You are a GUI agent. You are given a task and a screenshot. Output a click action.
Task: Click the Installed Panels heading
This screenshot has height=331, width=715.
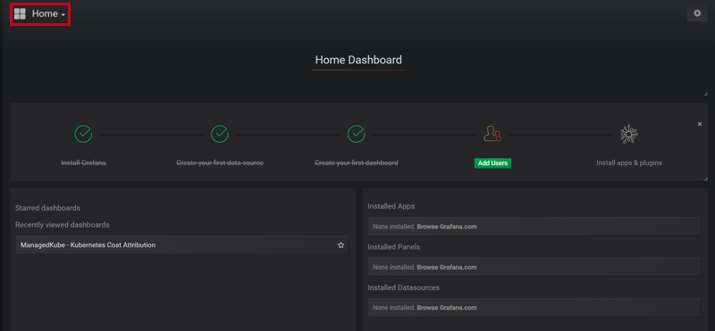(x=394, y=247)
